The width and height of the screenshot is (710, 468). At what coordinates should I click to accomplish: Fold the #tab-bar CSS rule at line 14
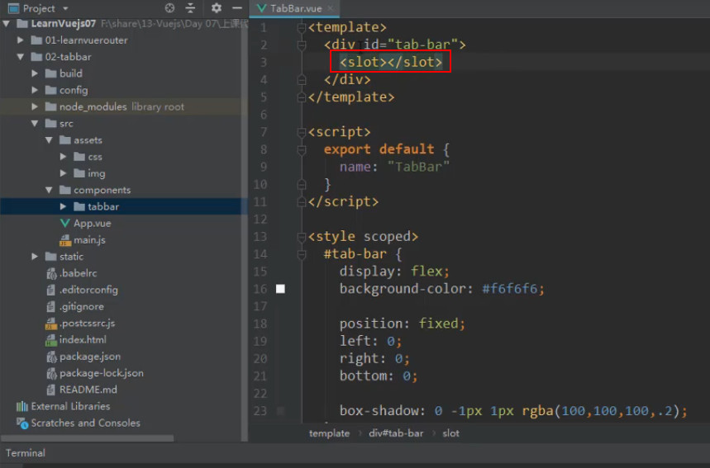tap(301, 254)
